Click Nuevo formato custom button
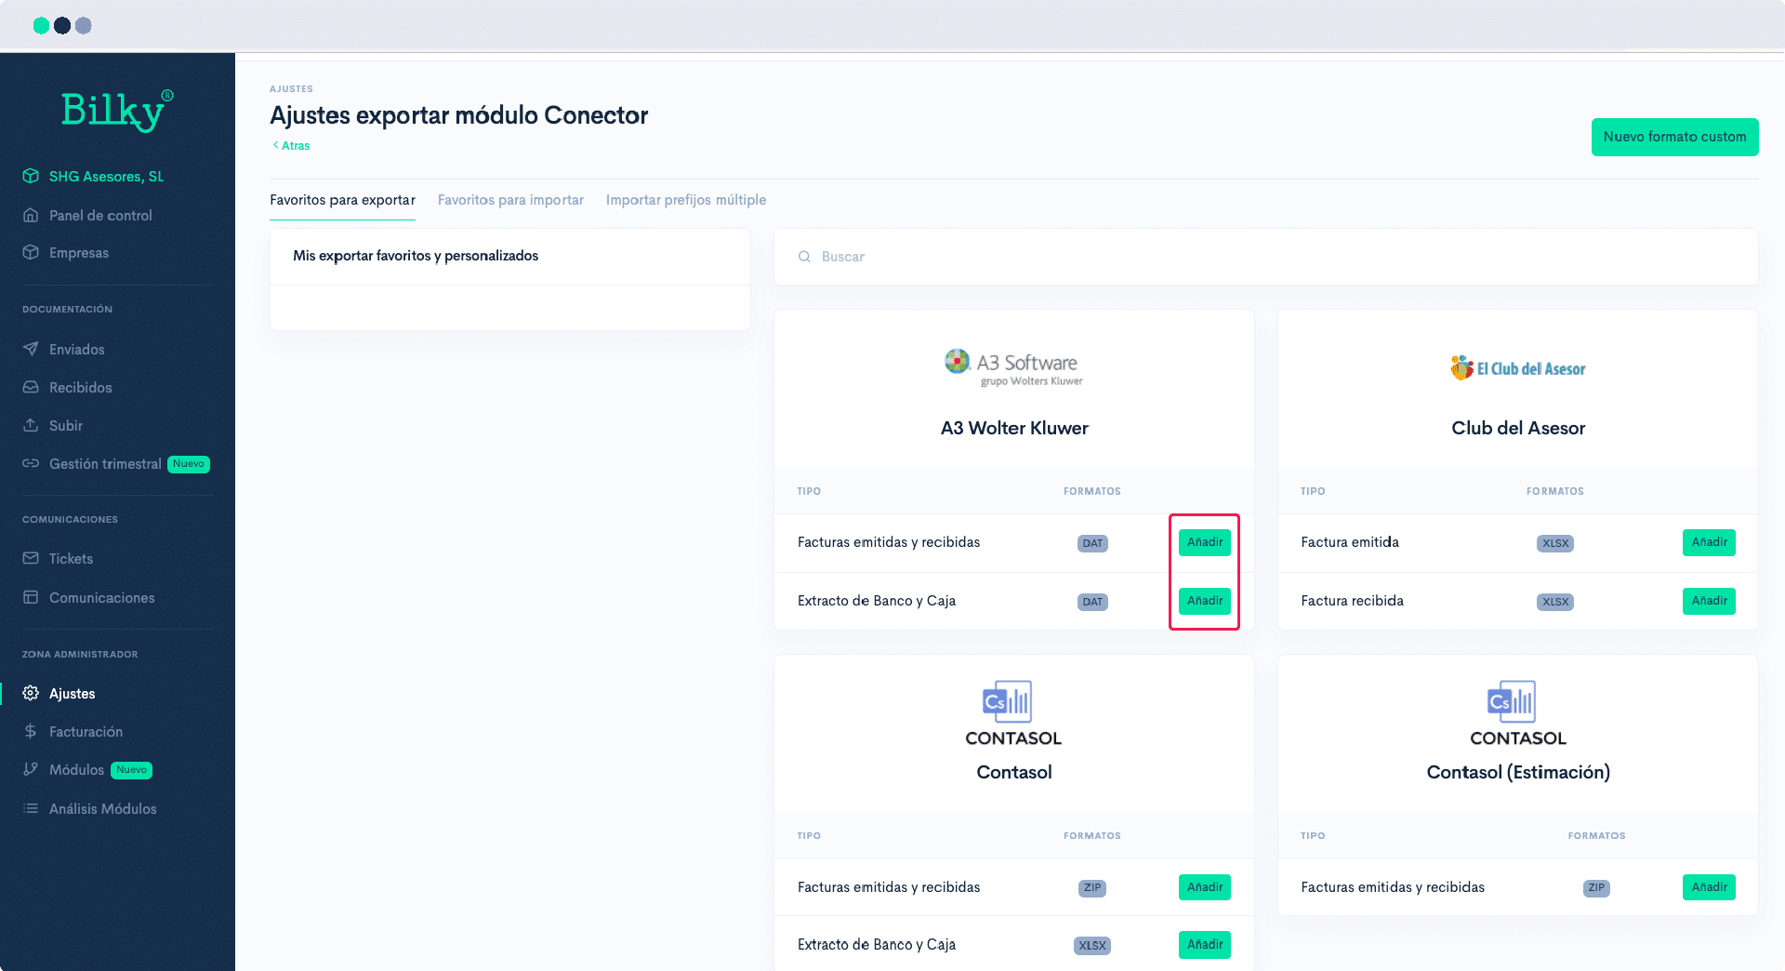The height and width of the screenshot is (971, 1785). pos(1674,137)
